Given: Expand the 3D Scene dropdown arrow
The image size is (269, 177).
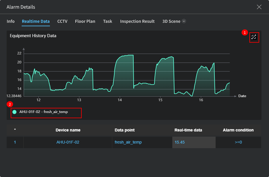Looking at the screenshot, I should tap(184, 21).
